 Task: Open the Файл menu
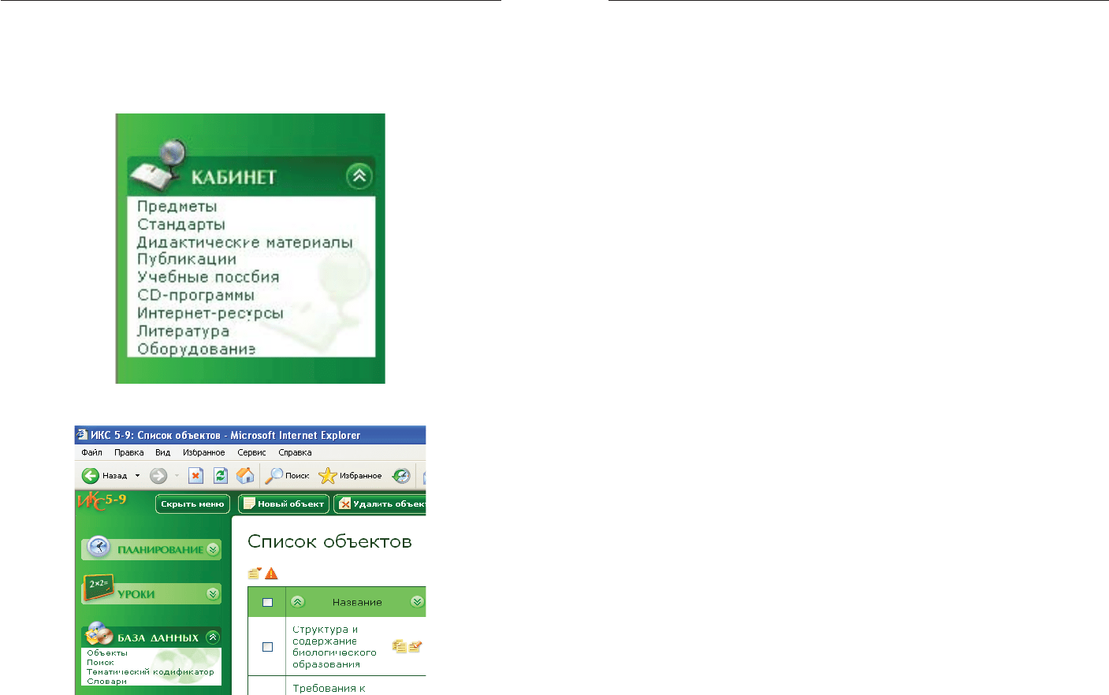[91, 452]
